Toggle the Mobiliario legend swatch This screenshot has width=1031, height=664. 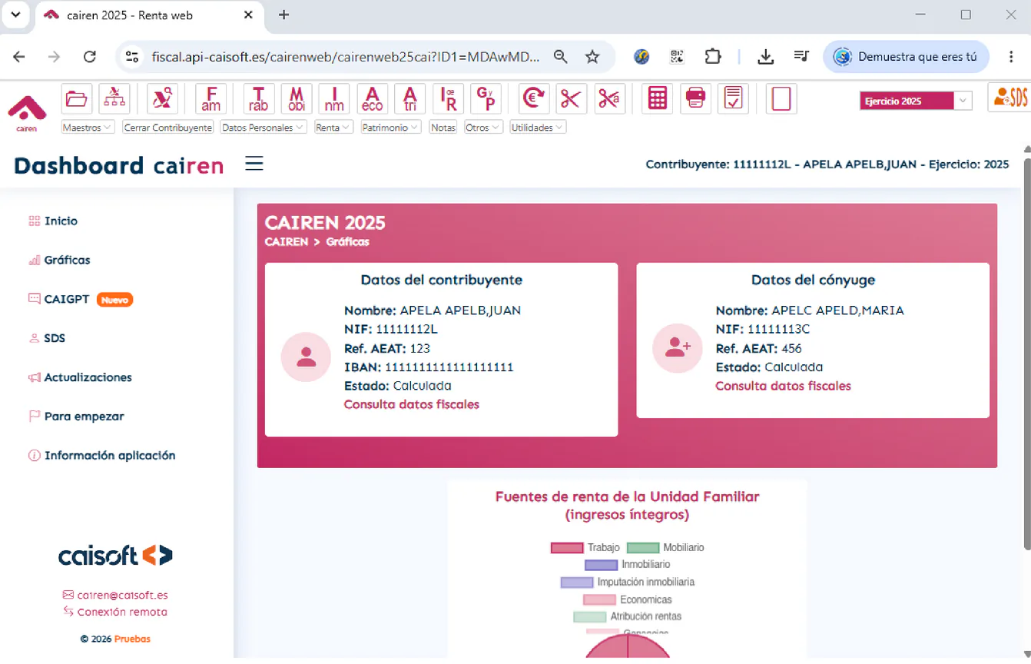pos(643,548)
